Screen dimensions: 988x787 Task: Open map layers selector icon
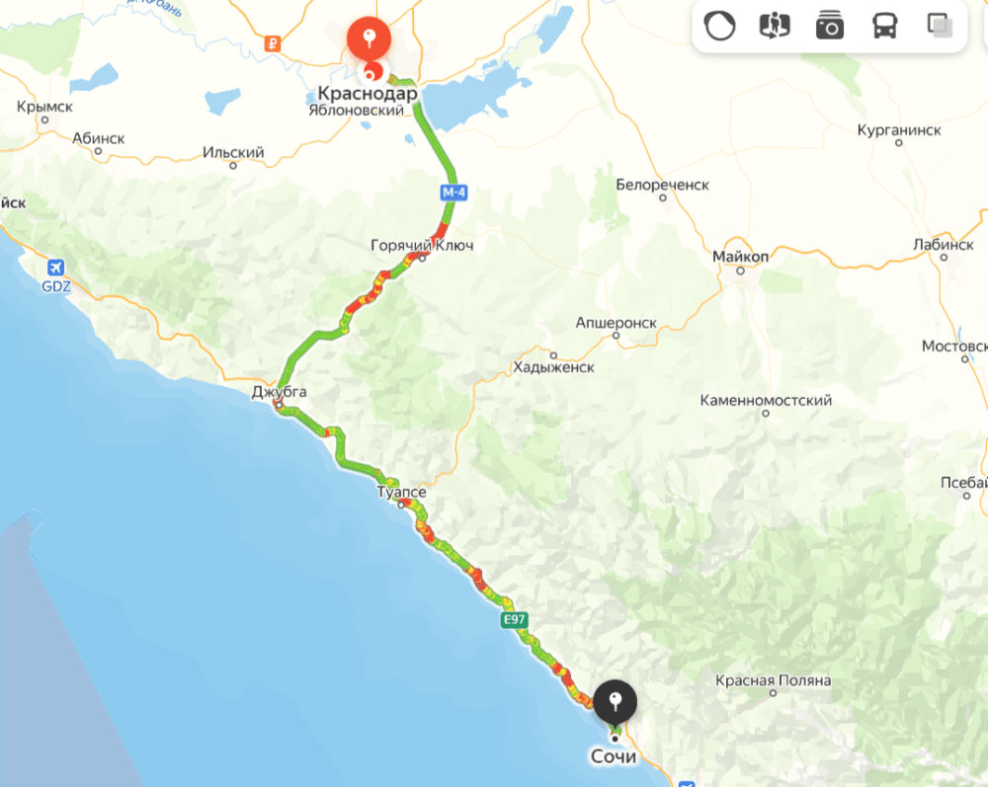point(940,26)
